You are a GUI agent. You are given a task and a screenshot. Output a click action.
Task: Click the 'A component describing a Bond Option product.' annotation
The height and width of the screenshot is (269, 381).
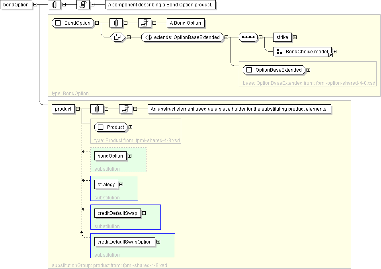(161, 5)
